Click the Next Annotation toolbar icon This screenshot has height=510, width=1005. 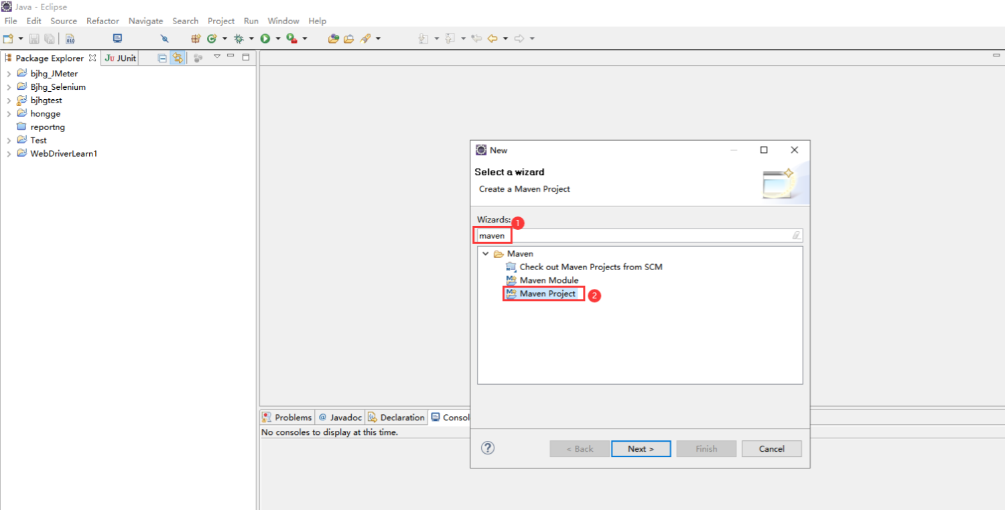click(423, 38)
